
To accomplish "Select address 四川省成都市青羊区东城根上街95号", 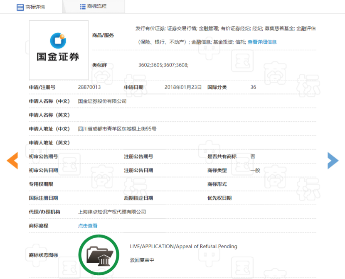I will [117, 129].
